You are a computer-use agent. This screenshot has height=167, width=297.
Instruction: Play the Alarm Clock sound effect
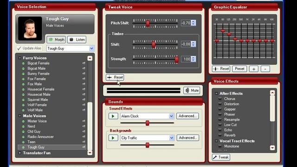(113, 116)
